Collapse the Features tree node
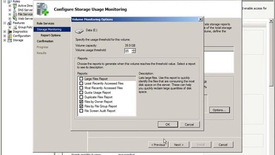The width and height of the screenshot is (275, 155). (x=5, y=23)
